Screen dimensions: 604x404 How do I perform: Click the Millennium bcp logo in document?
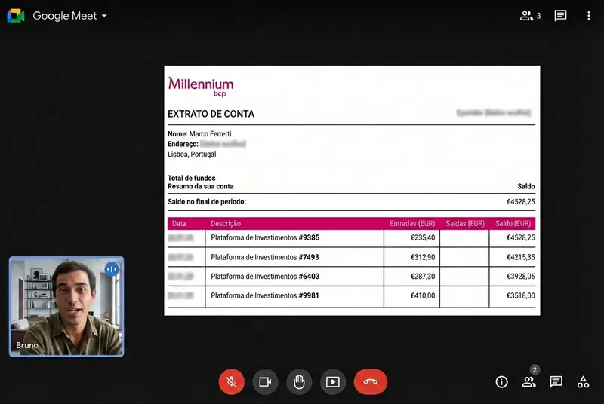(x=201, y=86)
